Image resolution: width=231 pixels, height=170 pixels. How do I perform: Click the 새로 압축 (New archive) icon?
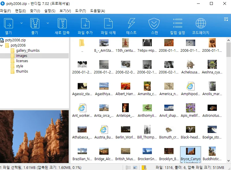[x=62, y=23]
